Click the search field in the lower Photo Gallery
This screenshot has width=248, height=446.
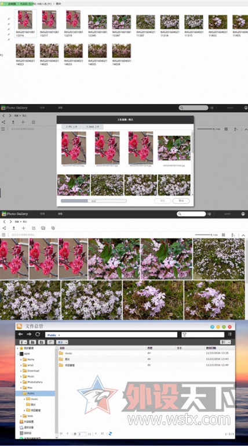pos(191,214)
